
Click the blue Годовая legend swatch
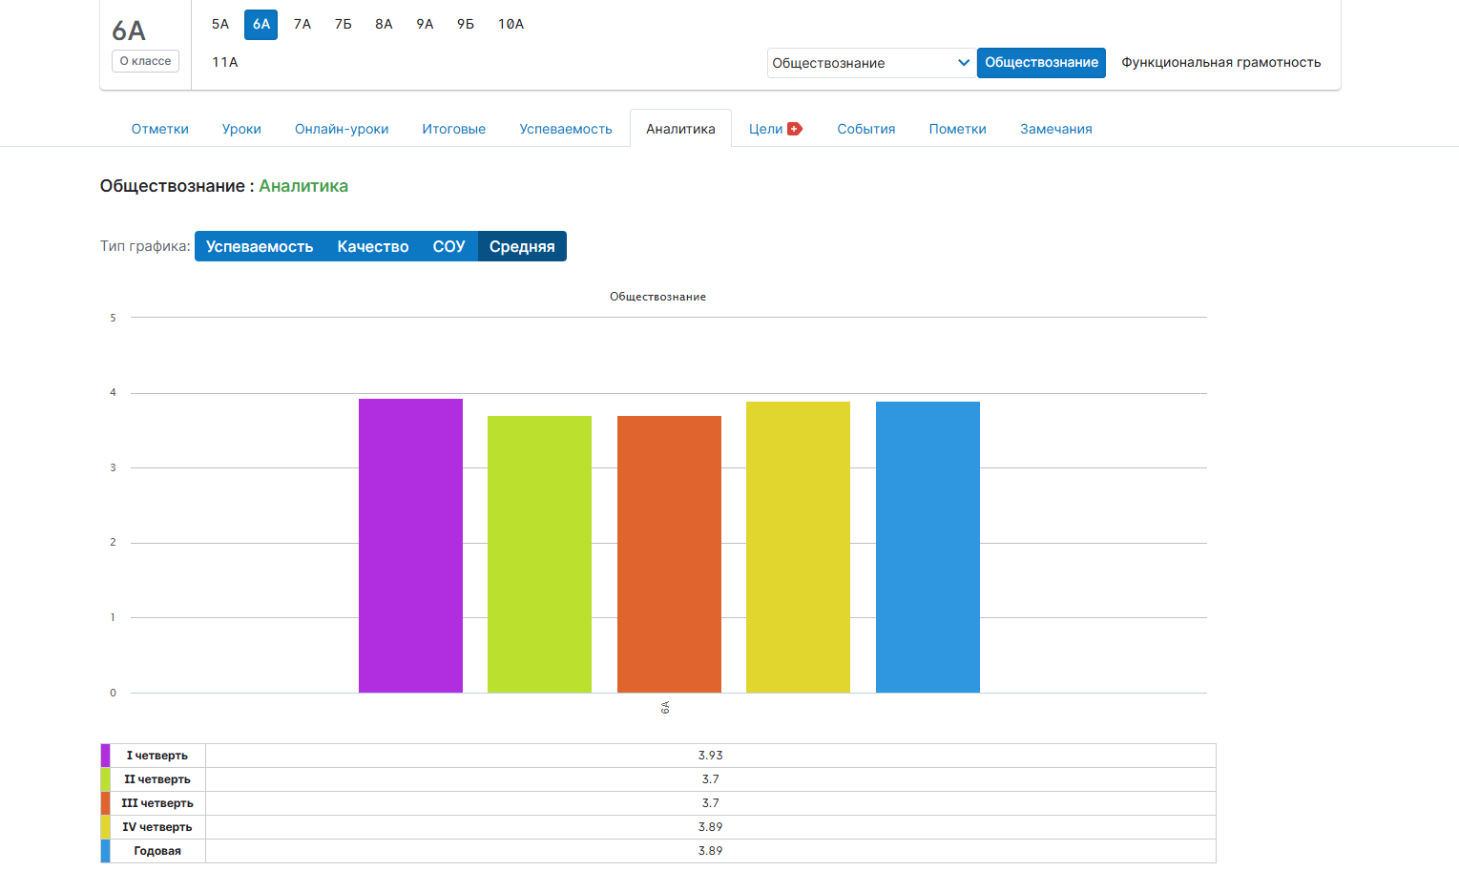coord(105,851)
